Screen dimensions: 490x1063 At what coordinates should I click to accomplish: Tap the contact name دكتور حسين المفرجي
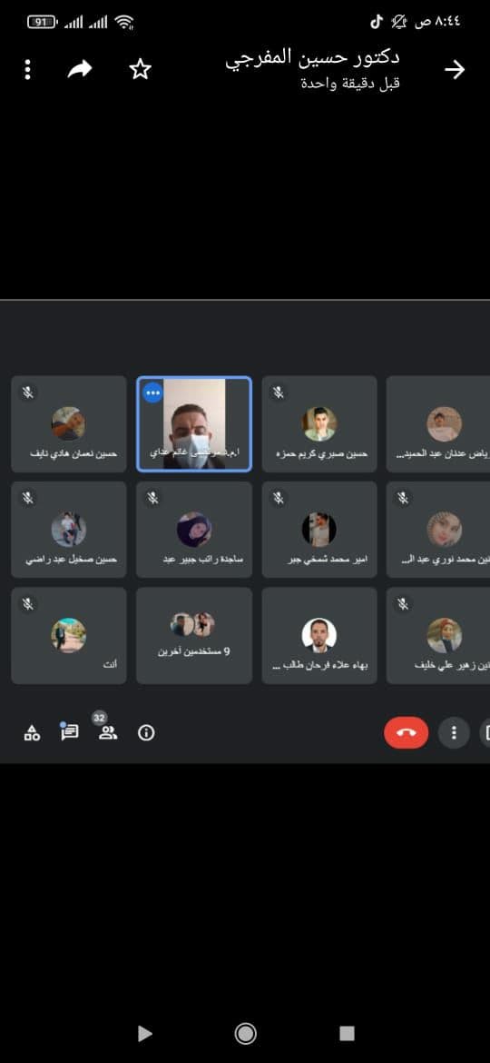point(313,59)
